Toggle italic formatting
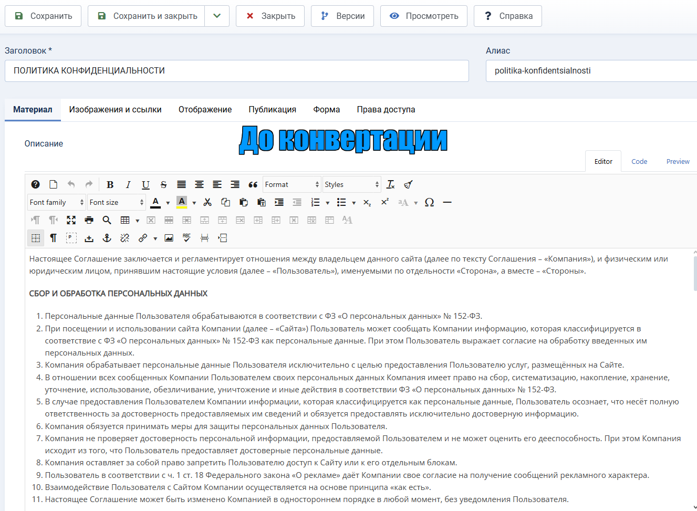The height and width of the screenshot is (511, 697). pyautogui.click(x=128, y=184)
